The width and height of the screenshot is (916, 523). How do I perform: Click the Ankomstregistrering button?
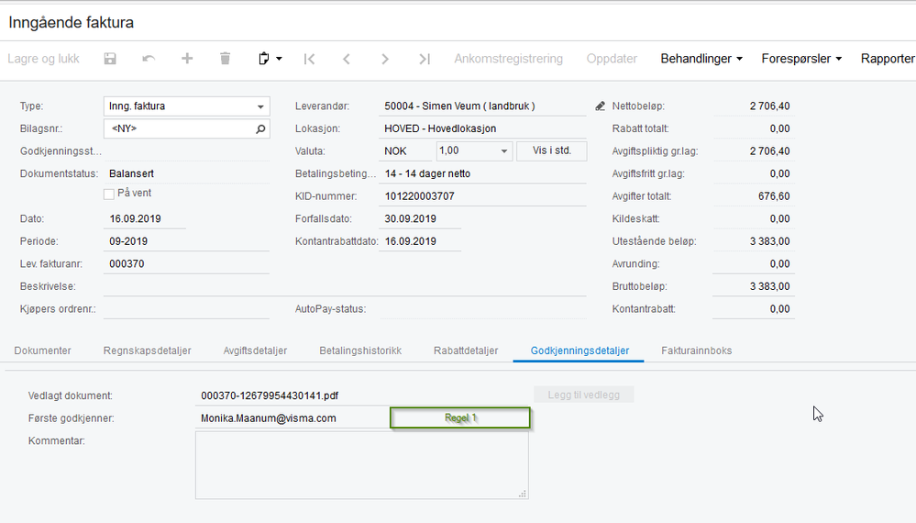tap(508, 59)
